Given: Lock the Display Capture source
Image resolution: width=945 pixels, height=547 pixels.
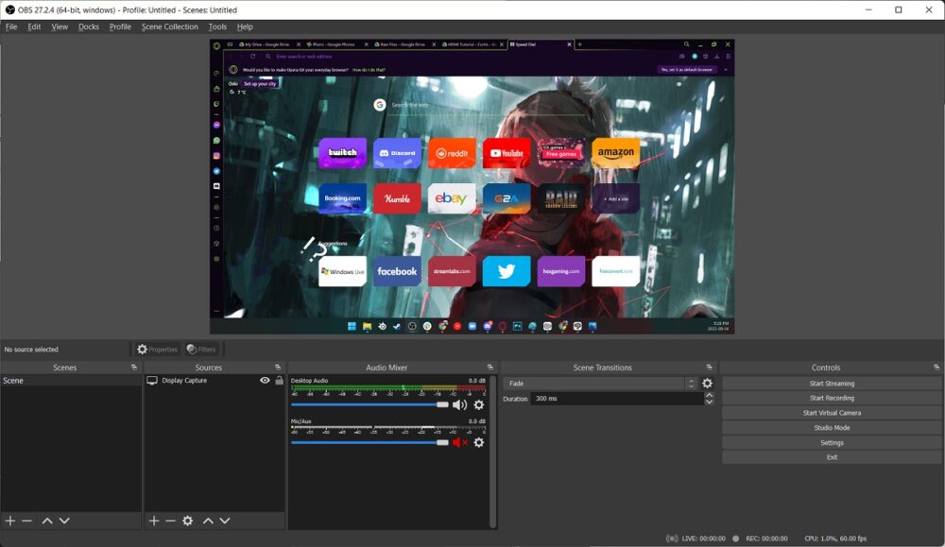Looking at the screenshot, I should 279,380.
